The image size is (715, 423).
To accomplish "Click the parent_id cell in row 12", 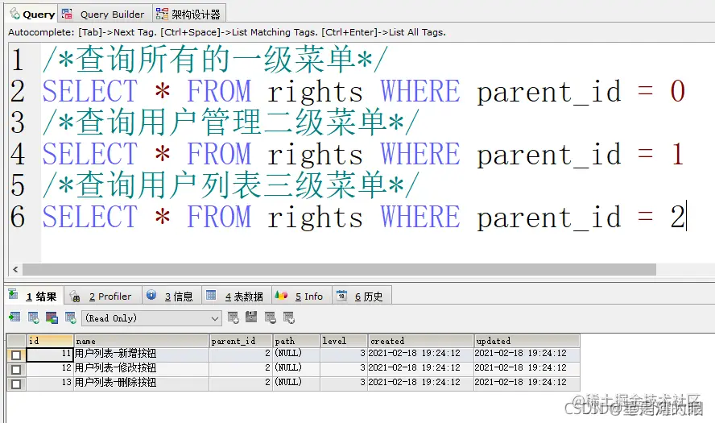I will 240,369.
